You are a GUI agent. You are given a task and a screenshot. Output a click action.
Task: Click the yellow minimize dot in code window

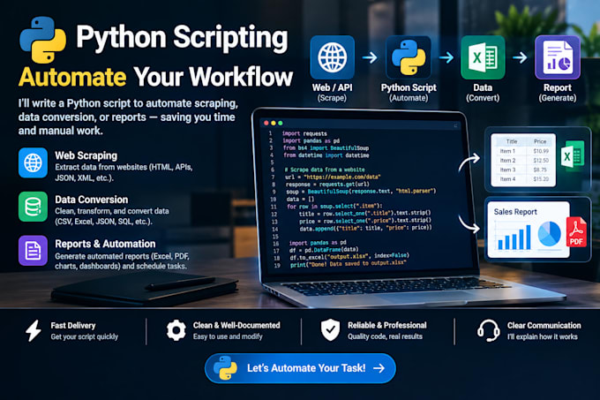click(274, 124)
